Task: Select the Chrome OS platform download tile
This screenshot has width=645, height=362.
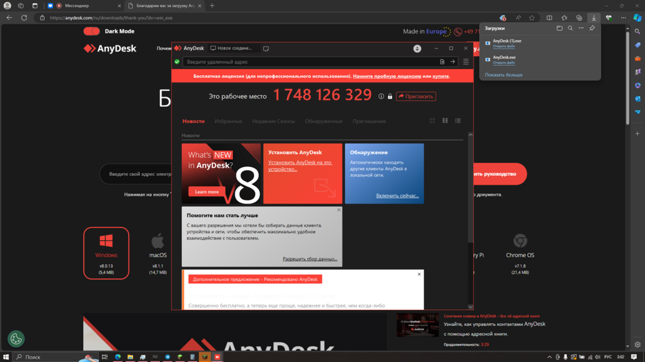Action: click(520, 253)
